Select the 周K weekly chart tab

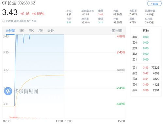coord(31,31)
